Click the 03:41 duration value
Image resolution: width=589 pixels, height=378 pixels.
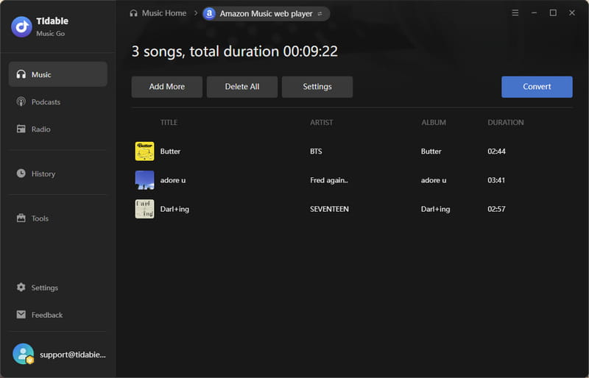click(496, 180)
